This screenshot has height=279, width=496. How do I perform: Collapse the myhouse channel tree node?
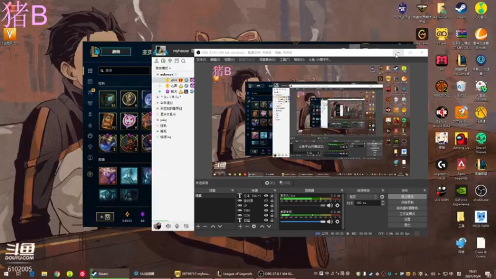tap(157, 74)
